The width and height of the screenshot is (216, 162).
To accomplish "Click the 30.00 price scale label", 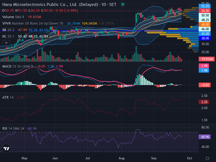I will pos(205,44).
